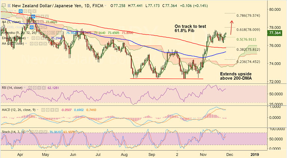Open the dropdown arrow after the FXCM symbol title

click(x=105, y=6)
